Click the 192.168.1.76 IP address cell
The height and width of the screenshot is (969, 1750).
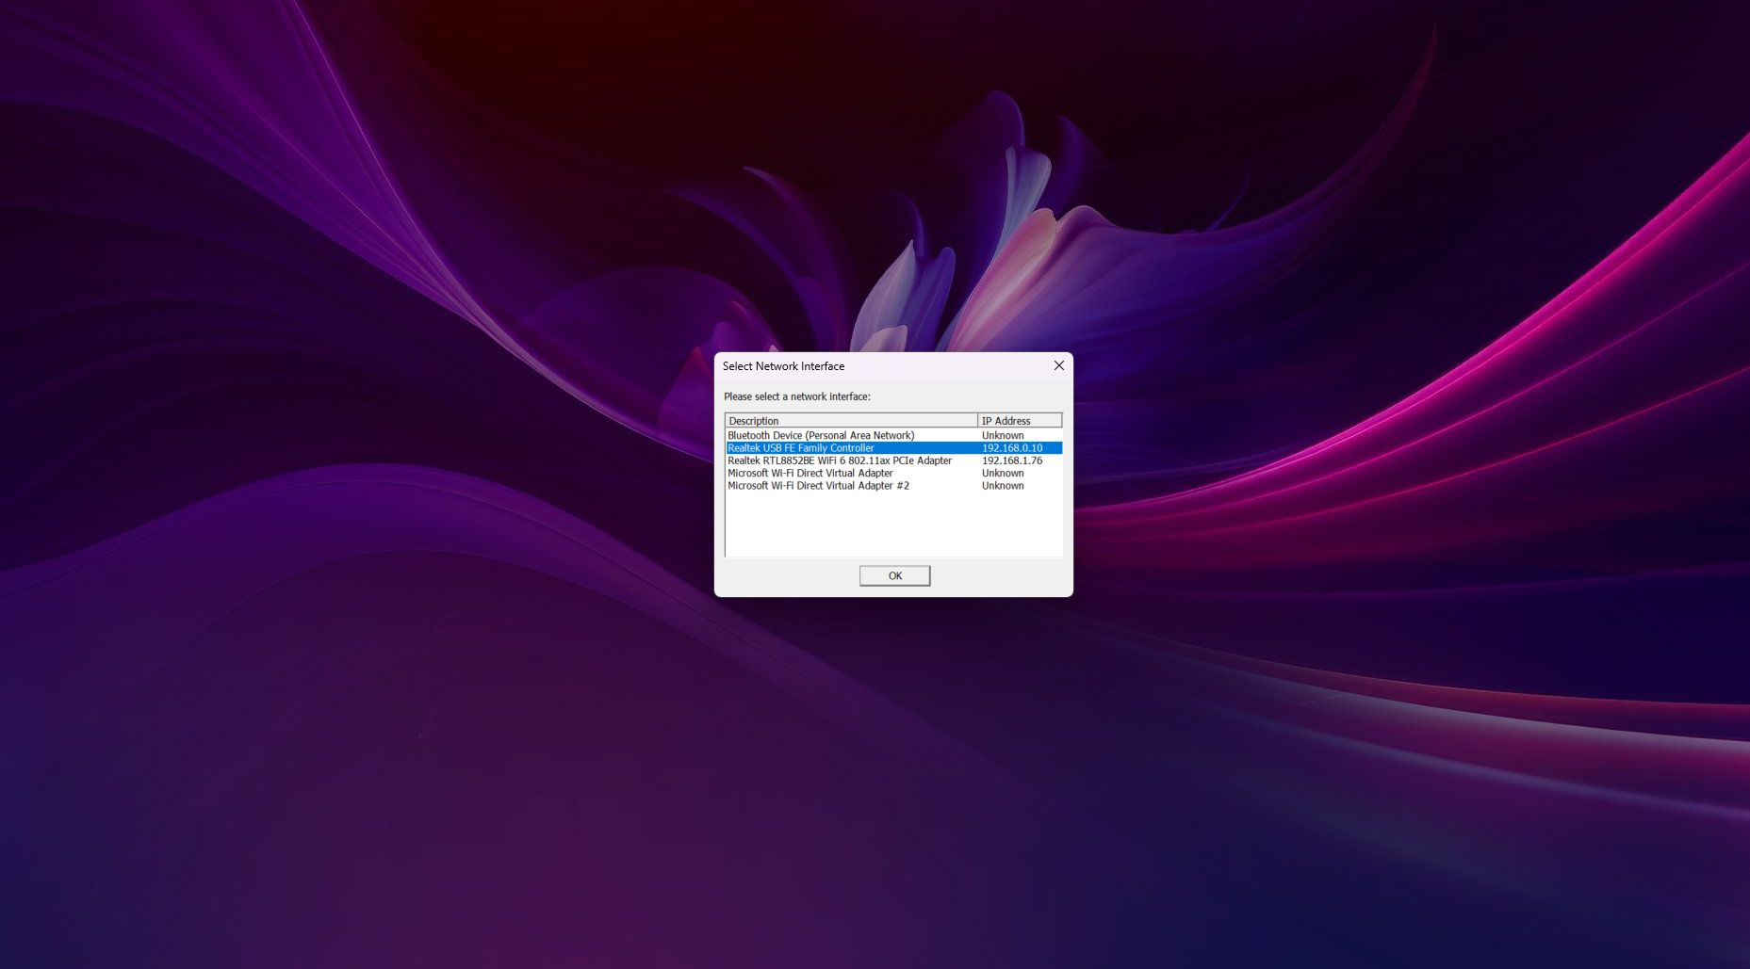point(1011,460)
